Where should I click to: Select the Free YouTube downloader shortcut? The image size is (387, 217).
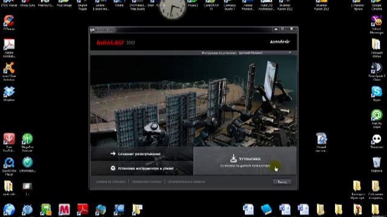9,142
